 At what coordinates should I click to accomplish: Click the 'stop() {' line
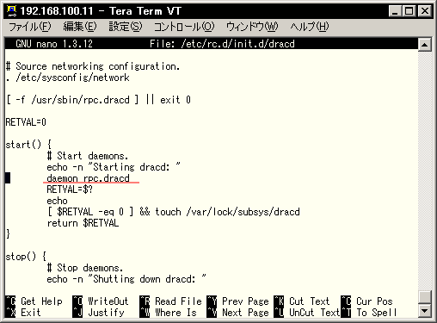[x=26, y=257]
